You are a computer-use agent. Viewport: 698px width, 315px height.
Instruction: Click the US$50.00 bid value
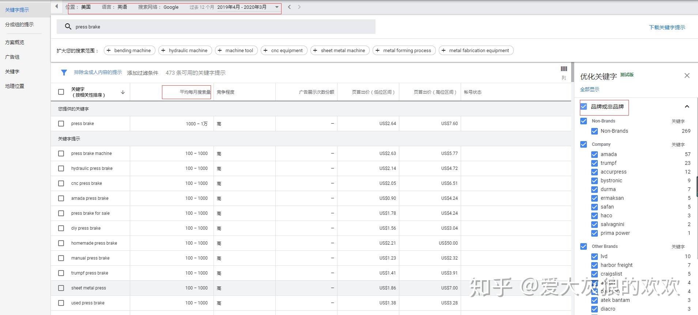tap(448, 243)
